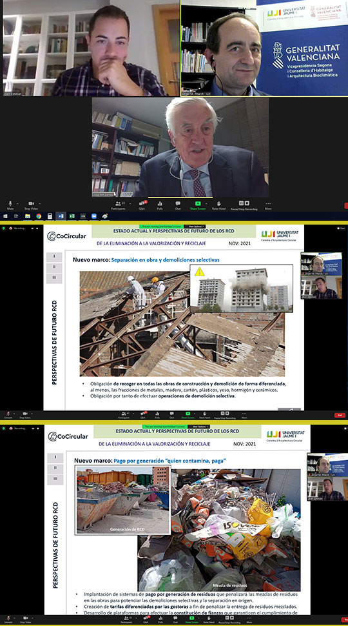
Task: Launch Chrome from the taskbar
Action: (x=39, y=216)
